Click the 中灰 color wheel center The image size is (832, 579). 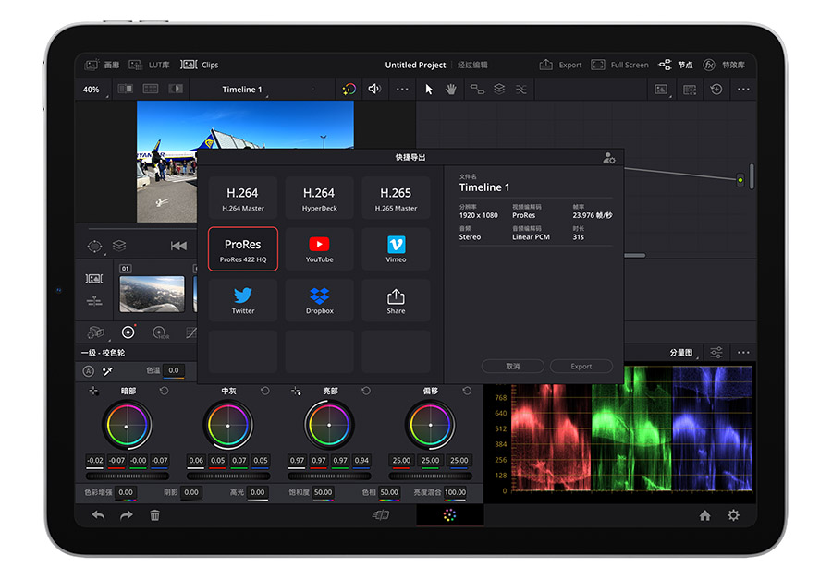[228, 425]
